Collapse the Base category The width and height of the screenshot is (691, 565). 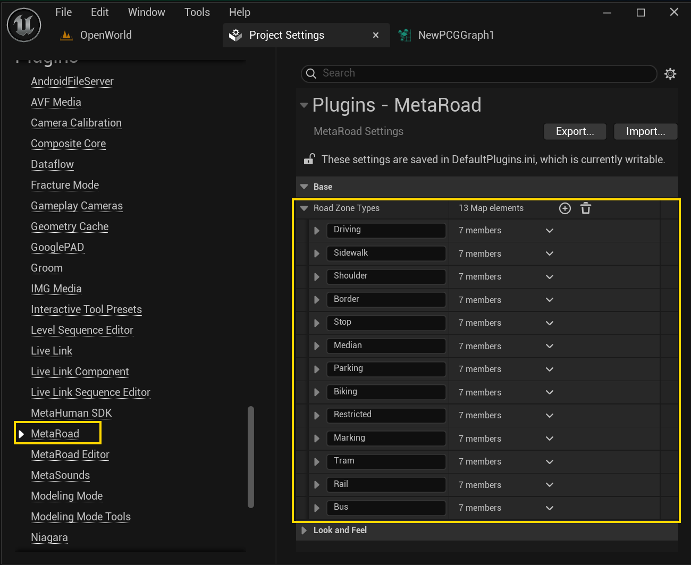point(304,187)
